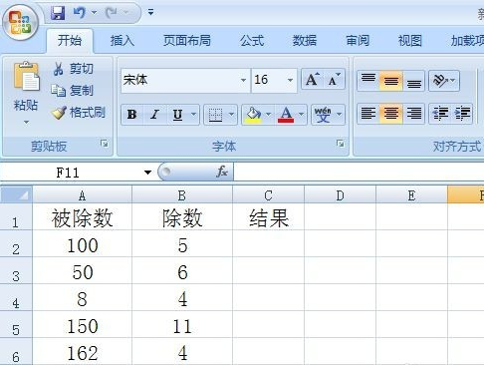Select cell B5 with value 11
Viewport: 488px width, 365px height.
(182, 325)
